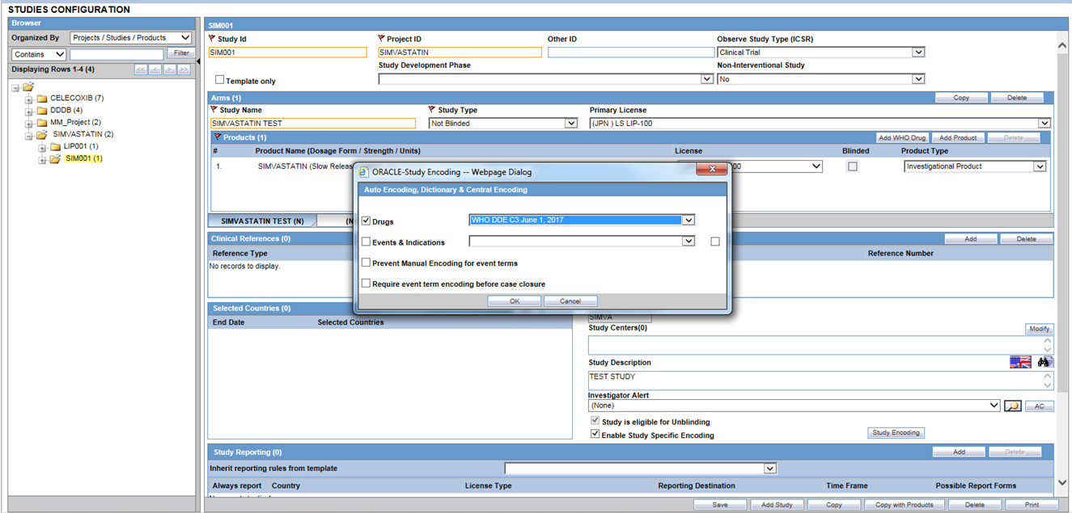
Task: Expand the DDDB tree node
Action: point(29,112)
